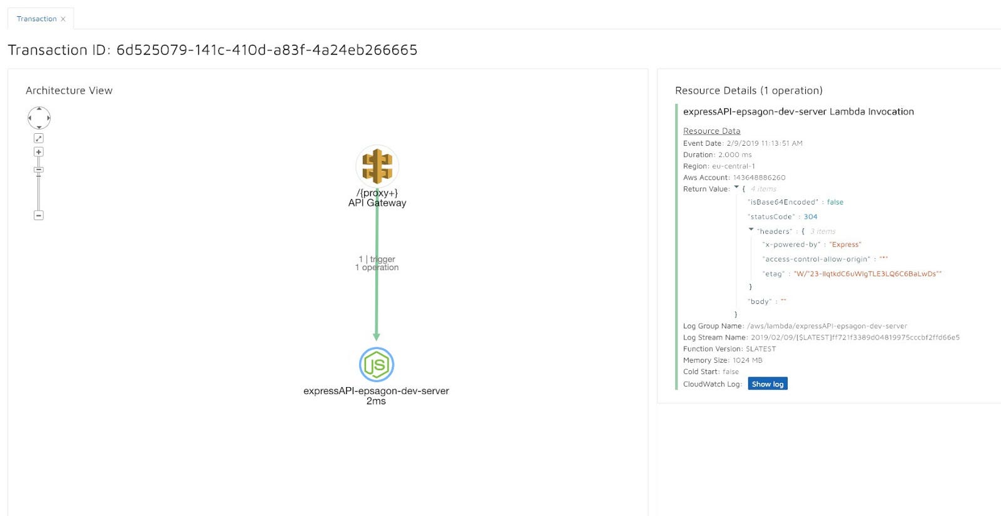Click the Show log button

pos(768,384)
